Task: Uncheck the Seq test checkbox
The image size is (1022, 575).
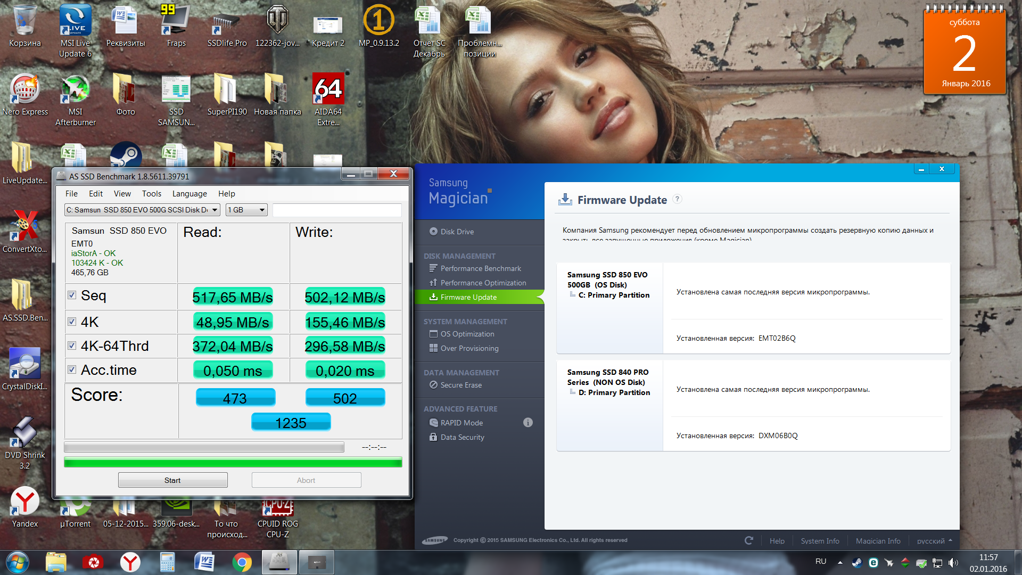Action: click(x=72, y=295)
